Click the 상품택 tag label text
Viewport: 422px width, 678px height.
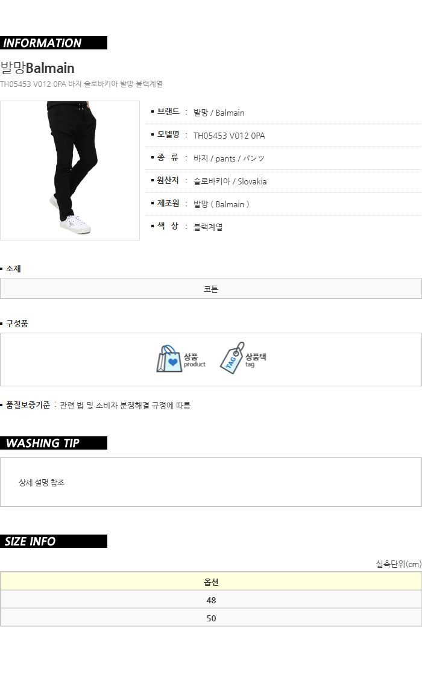pos(256,357)
